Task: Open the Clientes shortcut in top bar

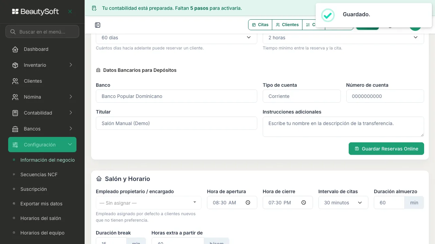Action: 287,25
